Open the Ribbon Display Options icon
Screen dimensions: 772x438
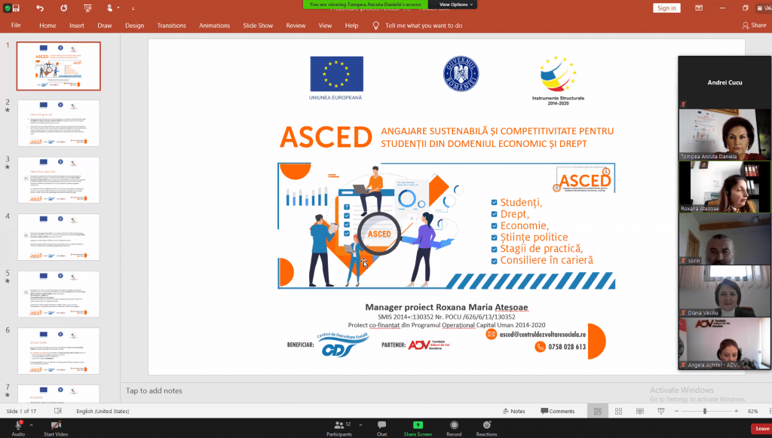point(699,8)
